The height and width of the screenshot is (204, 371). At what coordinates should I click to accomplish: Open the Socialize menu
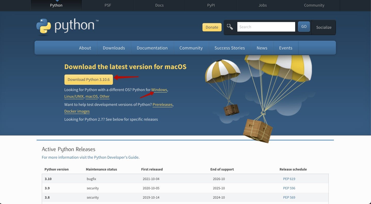(x=324, y=27)
